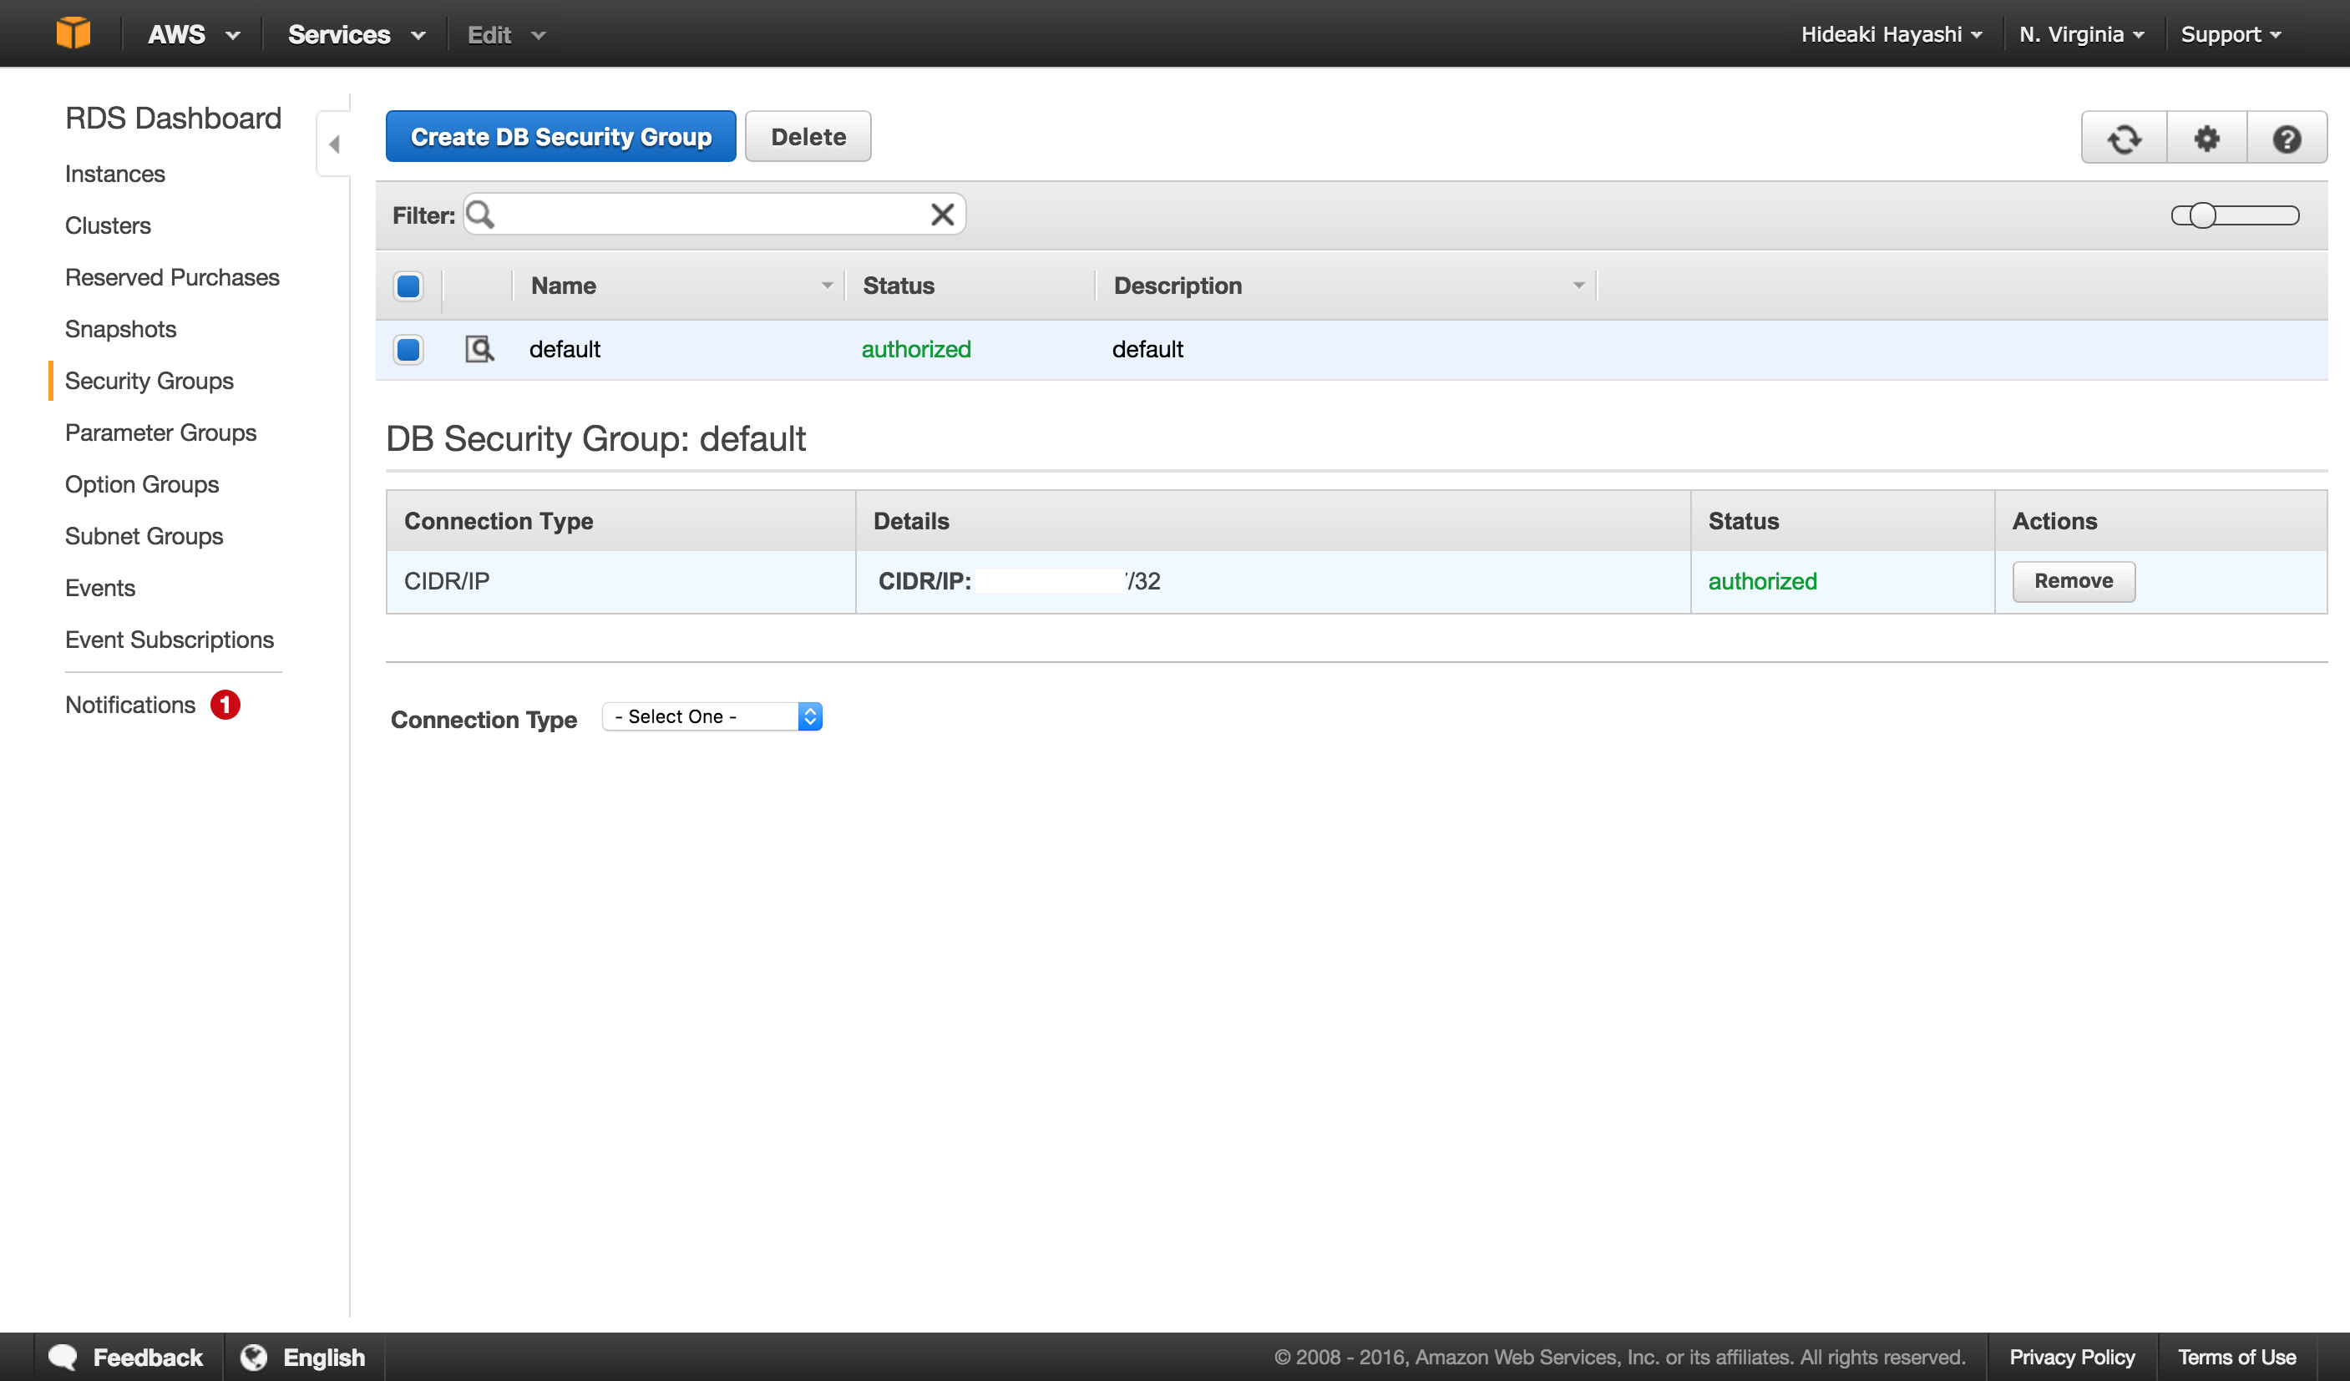Open Notifications in the sidebar

tap(130, 705)
